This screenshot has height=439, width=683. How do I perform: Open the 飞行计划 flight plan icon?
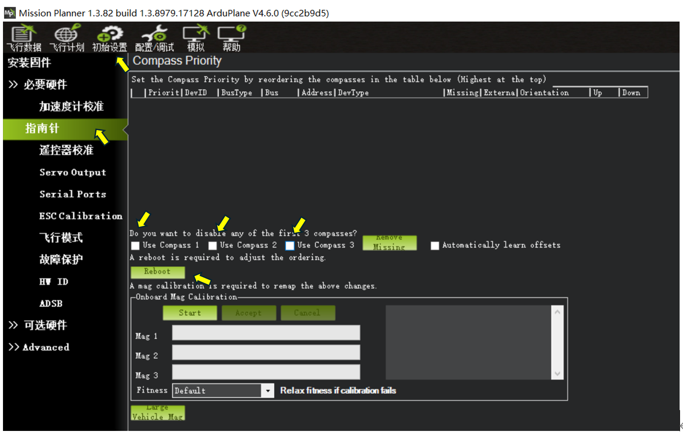[x=67, y=38]
